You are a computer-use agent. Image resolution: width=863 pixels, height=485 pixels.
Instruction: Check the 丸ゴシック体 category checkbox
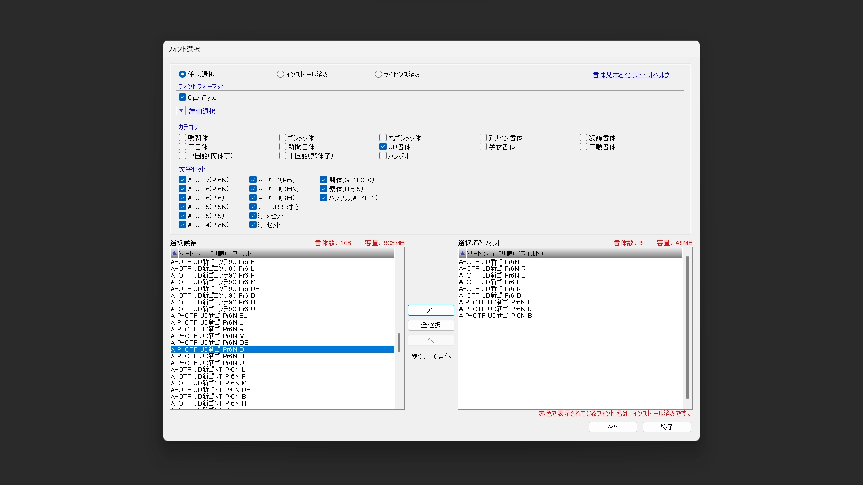coord(383,138)
